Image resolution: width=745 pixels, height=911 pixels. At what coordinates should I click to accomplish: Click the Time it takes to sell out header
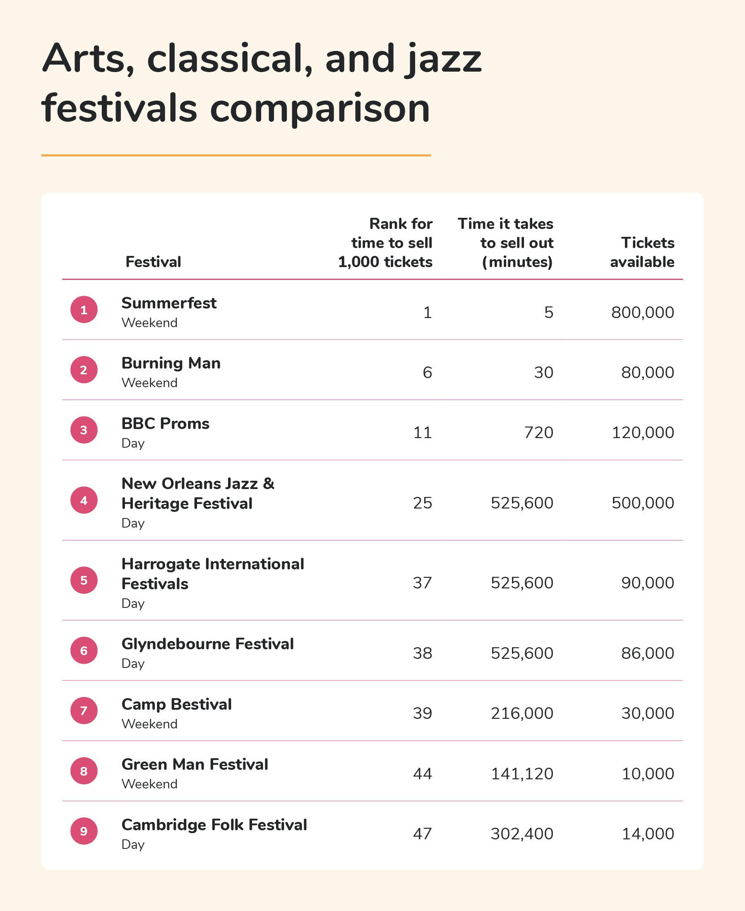tap(505, 243)
